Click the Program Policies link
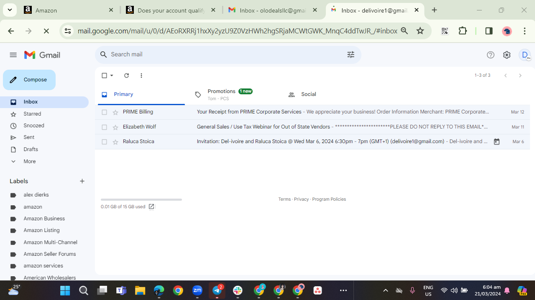 [x=329, y=199]
